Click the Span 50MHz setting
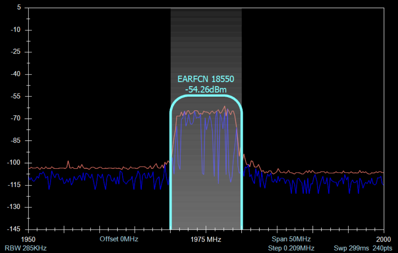 tap(291, 239)
